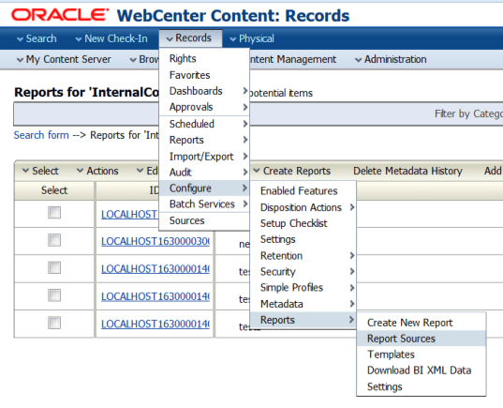Expand the Approvals submenu
The height and width of the screenshot is (408, 503).
[204, 107]
